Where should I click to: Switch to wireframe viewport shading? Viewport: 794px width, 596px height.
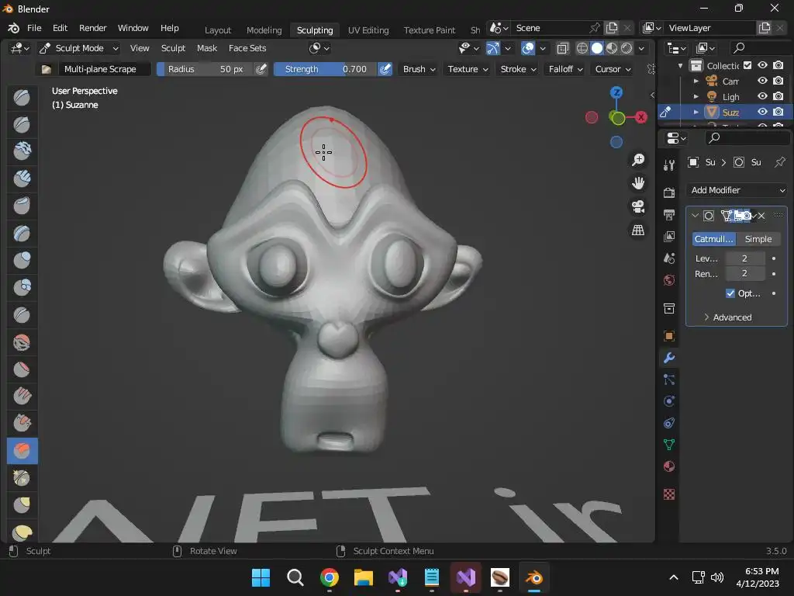point(582,48)
